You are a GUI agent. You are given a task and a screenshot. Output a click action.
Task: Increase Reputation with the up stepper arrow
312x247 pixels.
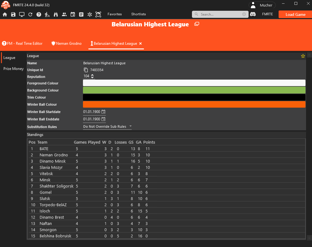(92, 75)
